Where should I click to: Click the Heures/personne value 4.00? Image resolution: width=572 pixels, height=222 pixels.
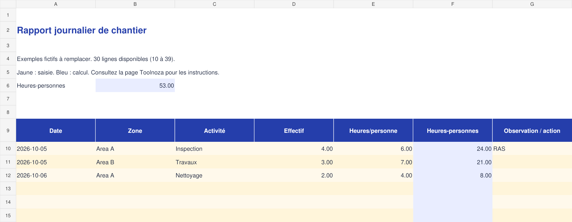tap(373, 175)
